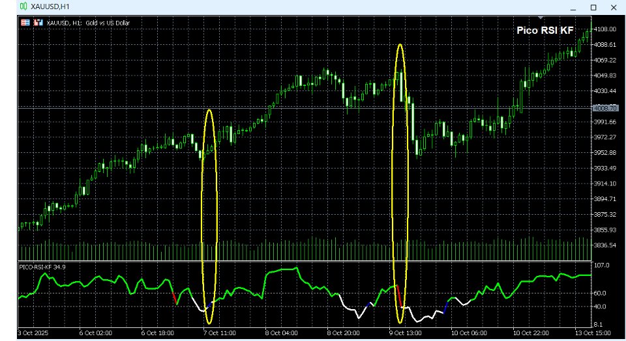Screen dimensions: 626x341
Task: Click price scale value 3991.66
Action: 605,122
